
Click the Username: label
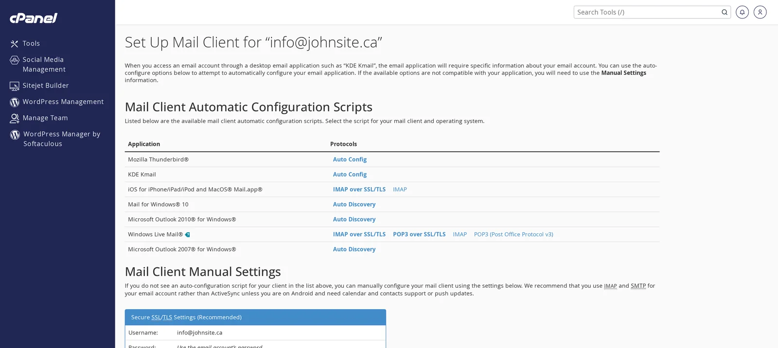point(143,333)
